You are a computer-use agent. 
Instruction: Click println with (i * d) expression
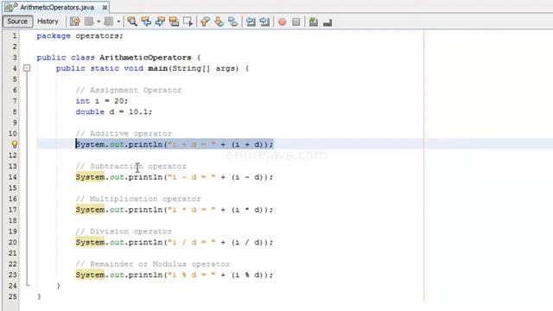[175, 210]
